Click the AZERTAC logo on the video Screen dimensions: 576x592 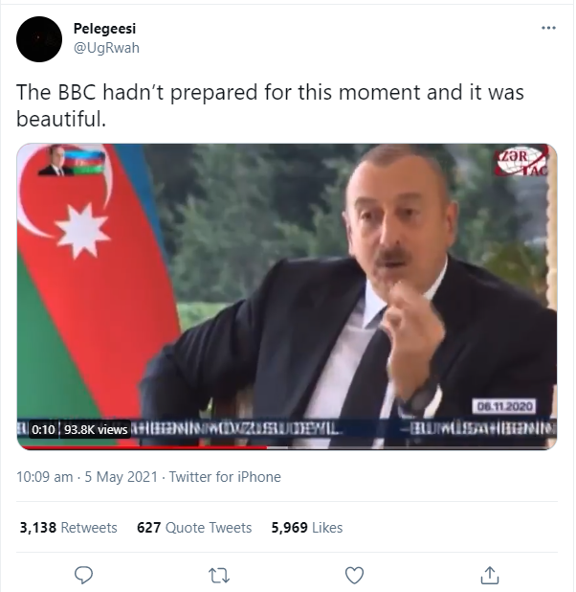point(521,162)
